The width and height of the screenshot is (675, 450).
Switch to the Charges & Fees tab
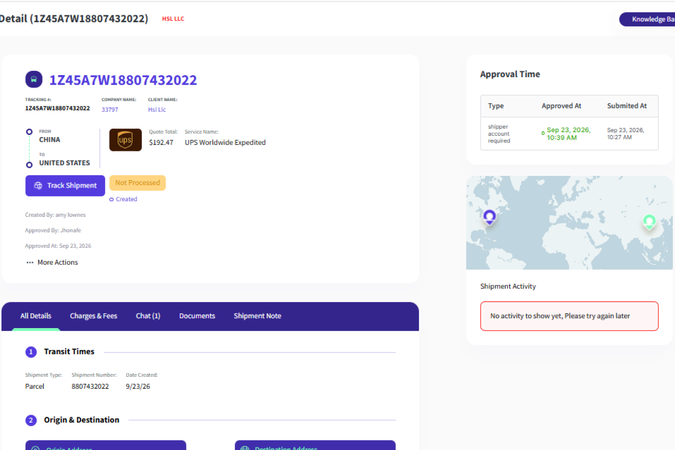(94, 316)
